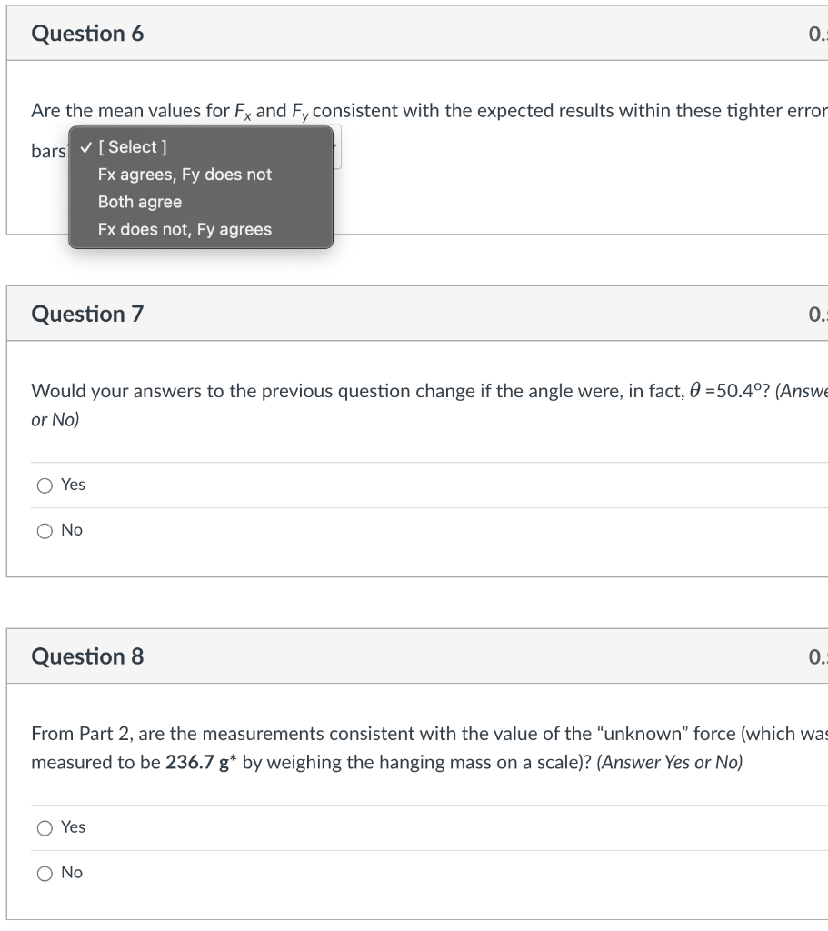Click the "No" label in Question 8

click(70, 873)
